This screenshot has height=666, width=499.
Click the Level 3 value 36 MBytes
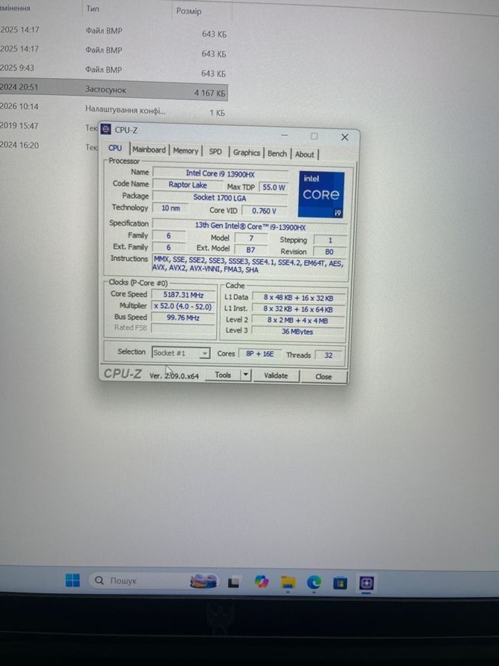[x=298, y=331]
